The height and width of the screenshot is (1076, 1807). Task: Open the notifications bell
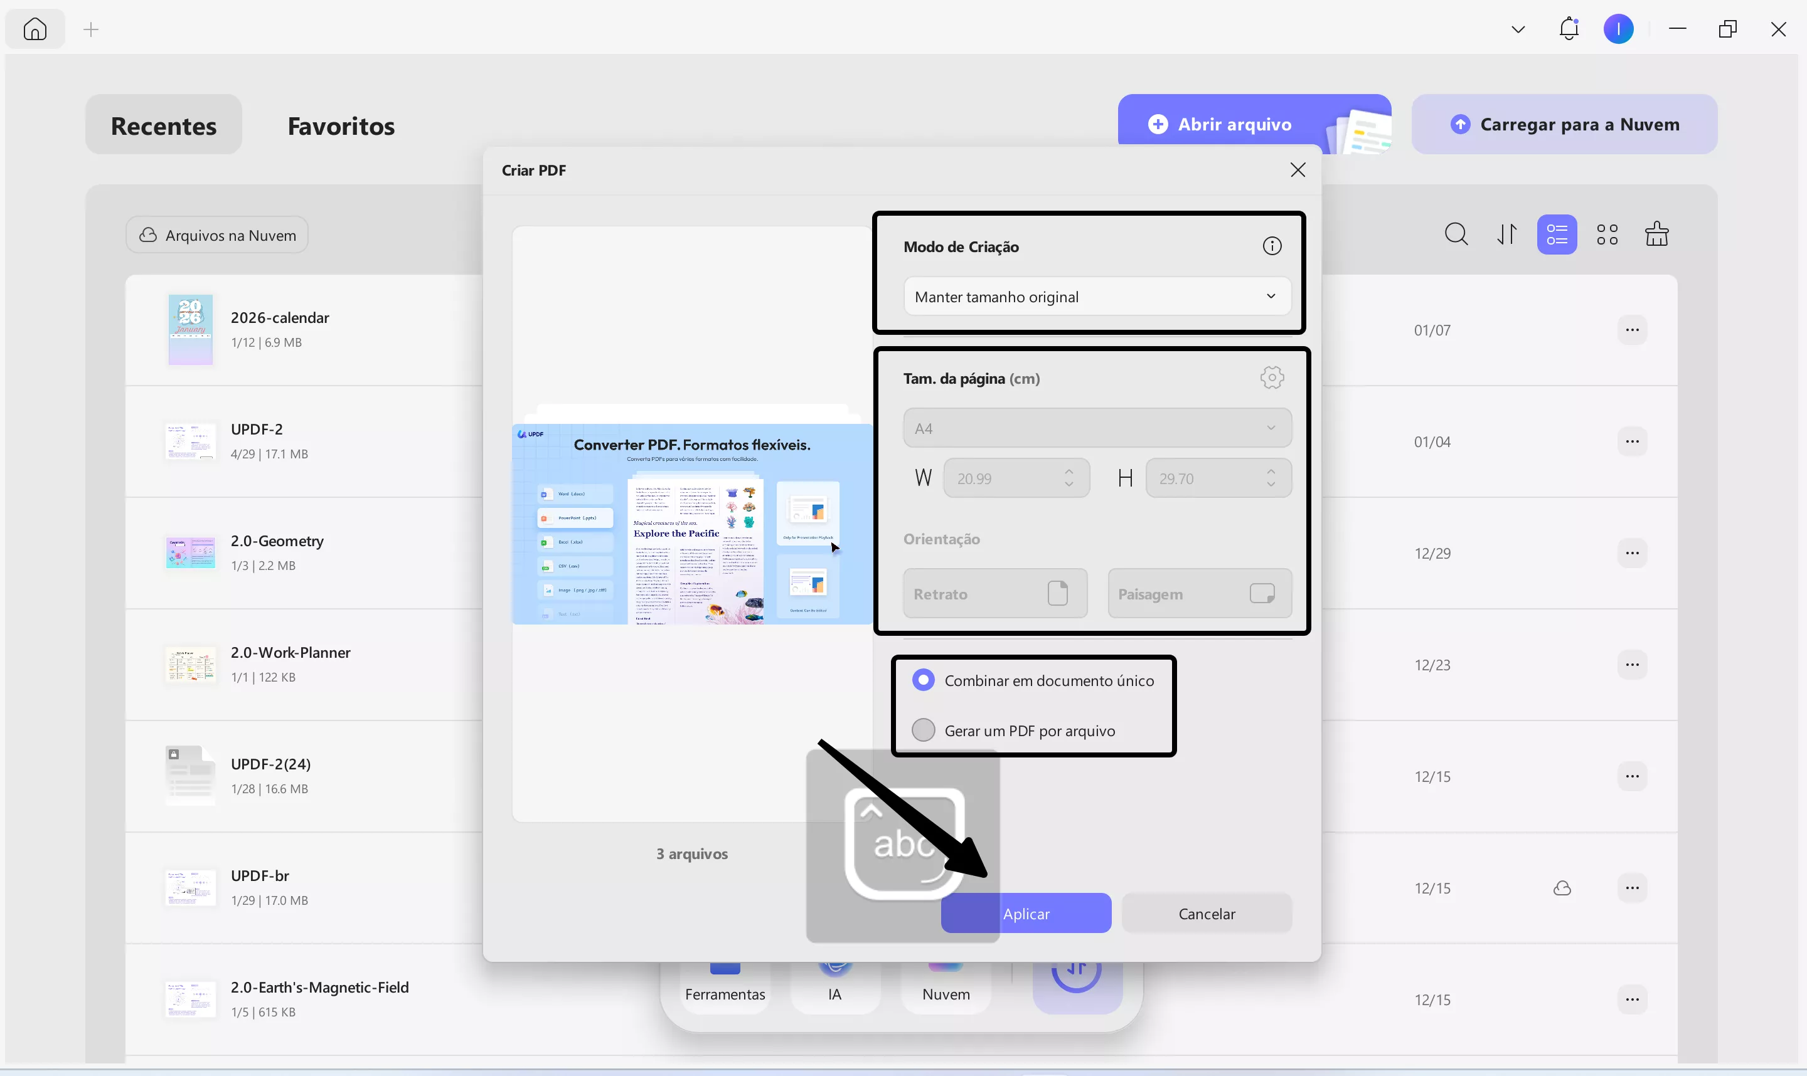[x=1569, y=28]
